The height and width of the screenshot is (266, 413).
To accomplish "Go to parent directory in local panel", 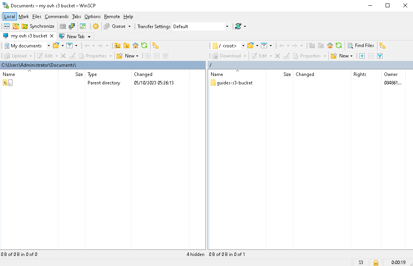I will click(x=117, y=45).
